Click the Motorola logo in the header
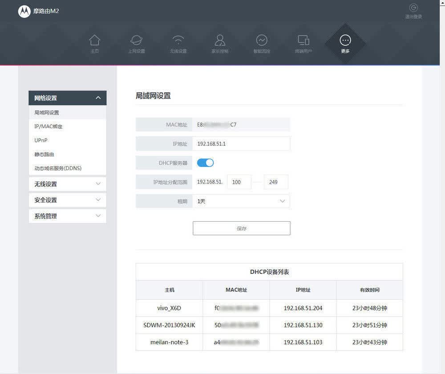 tap(24, 12)
